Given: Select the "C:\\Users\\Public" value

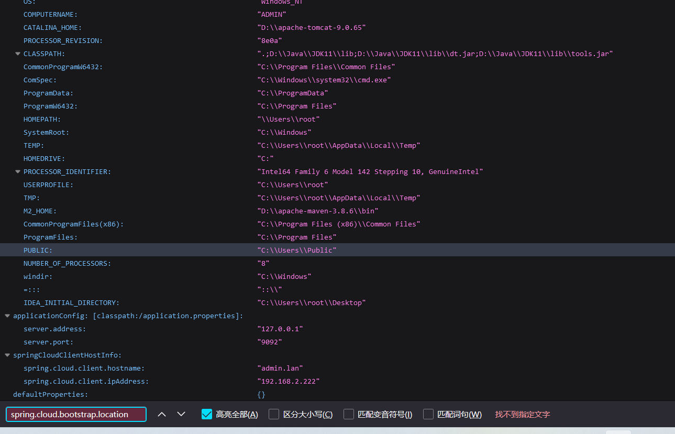Looking at the screenshot, I should (297, 250).
